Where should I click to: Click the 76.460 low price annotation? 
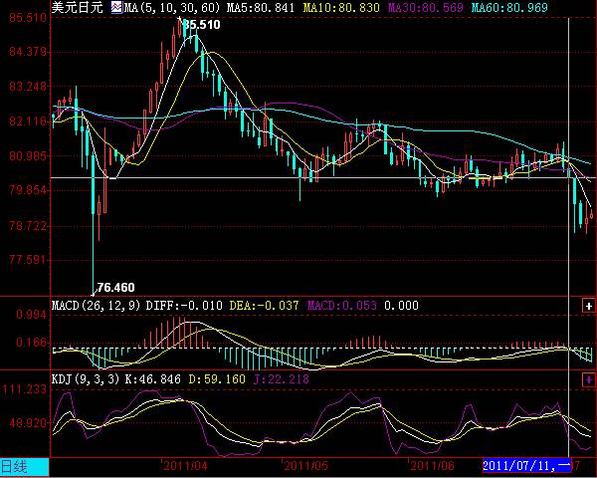point(115,288)
